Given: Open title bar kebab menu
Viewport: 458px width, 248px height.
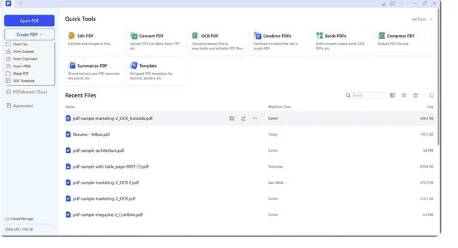Looking at the screenshot, I should [x=402, y=3].
